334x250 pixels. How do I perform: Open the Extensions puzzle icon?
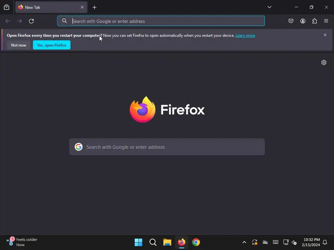pos(314,21)
